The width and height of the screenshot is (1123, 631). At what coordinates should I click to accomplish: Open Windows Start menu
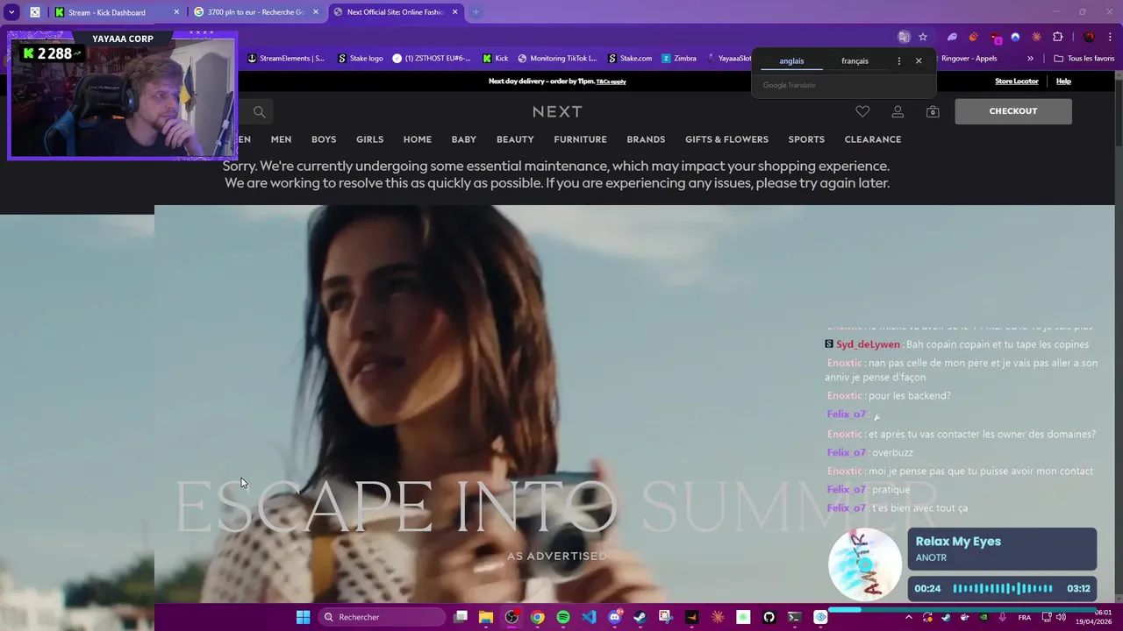click(303, 617)
